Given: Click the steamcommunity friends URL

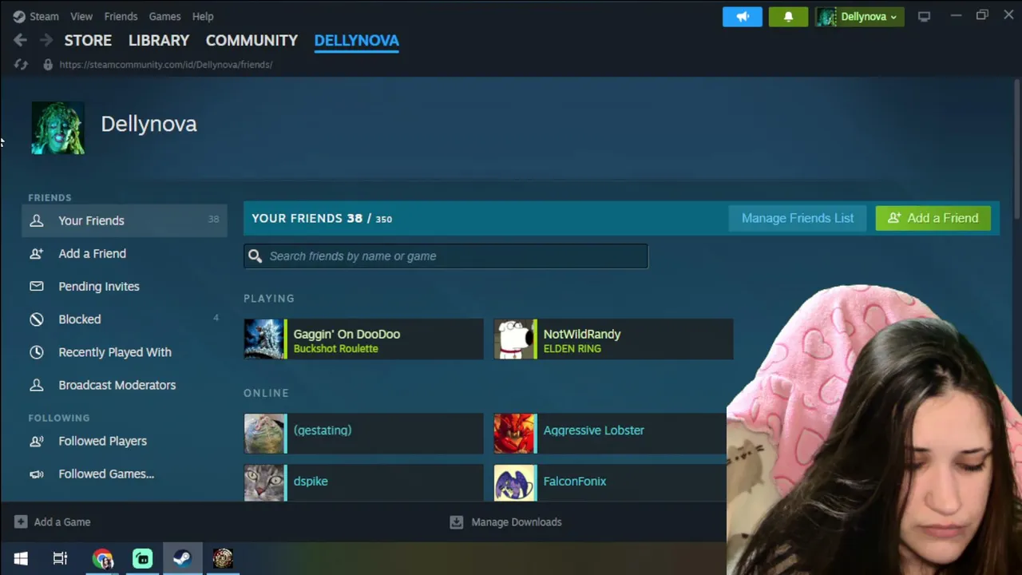Looking at the screenshot, I should click(x=166, y=65).
